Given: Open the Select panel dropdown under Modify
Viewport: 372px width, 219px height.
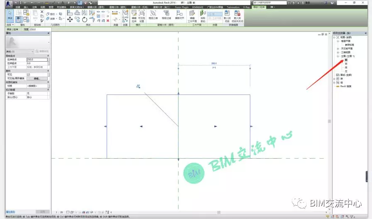Looking at the screenshot, I should tap(10, 25).
